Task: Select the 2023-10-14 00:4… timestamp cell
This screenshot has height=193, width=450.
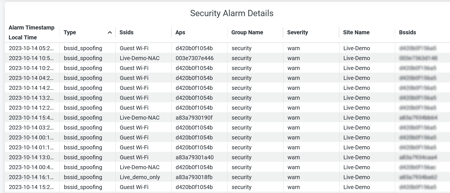Action: pyautogui.click(x=31, y=167)
